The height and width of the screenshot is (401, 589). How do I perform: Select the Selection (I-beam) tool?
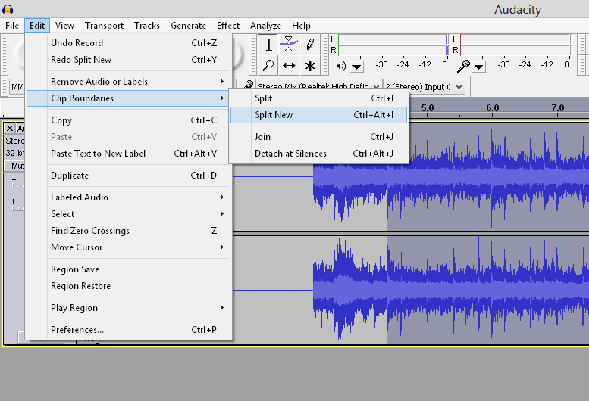[x=268, y=44]
